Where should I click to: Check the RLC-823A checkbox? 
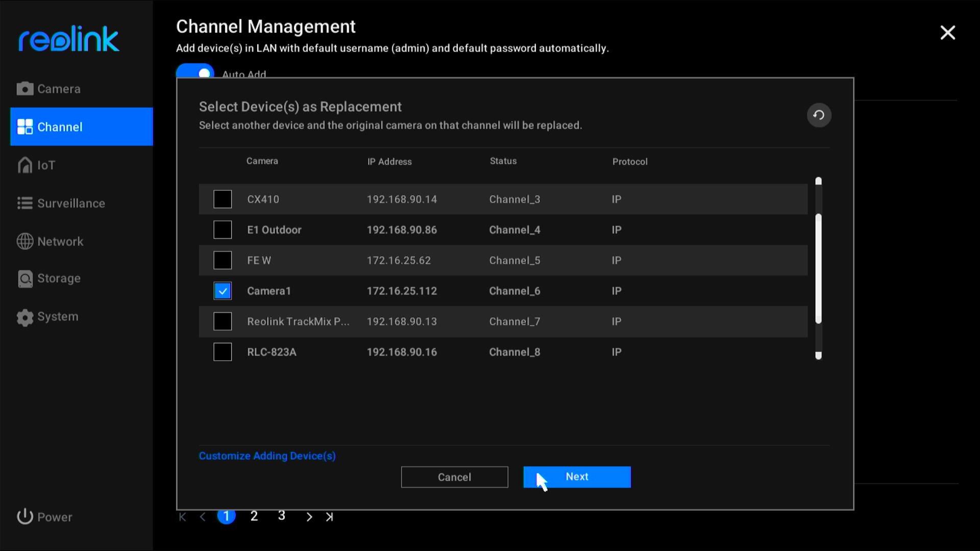click(x=223, y=352)
